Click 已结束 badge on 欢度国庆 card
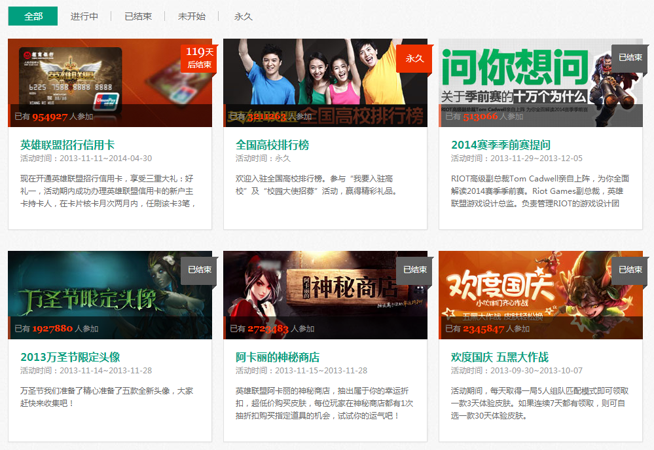This screenshot has width=654, height=450. tap(630, 270)
